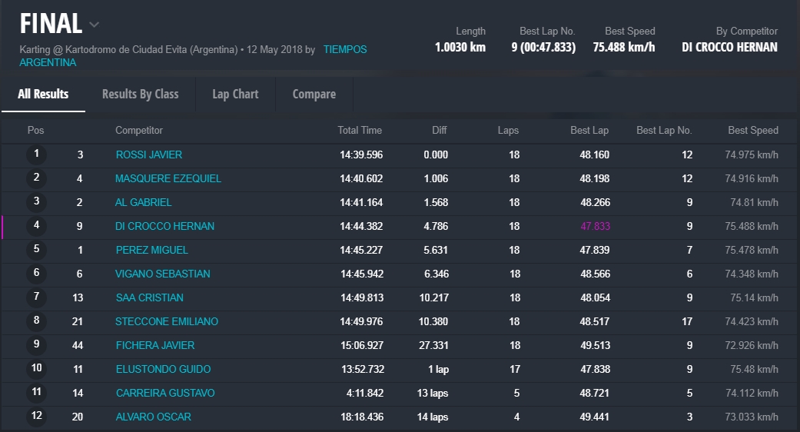Click position 1 circle badge
This screenshot has width=800, height=432.
[x=36, y=155]
